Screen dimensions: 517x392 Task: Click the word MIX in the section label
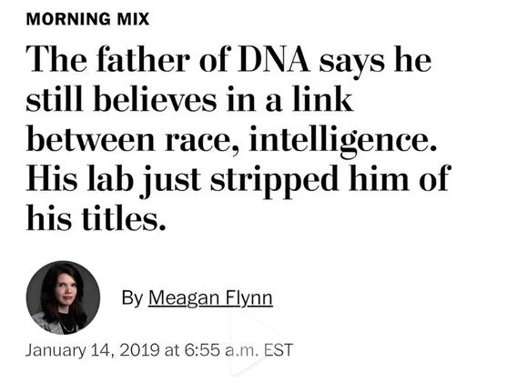[133, 19]
